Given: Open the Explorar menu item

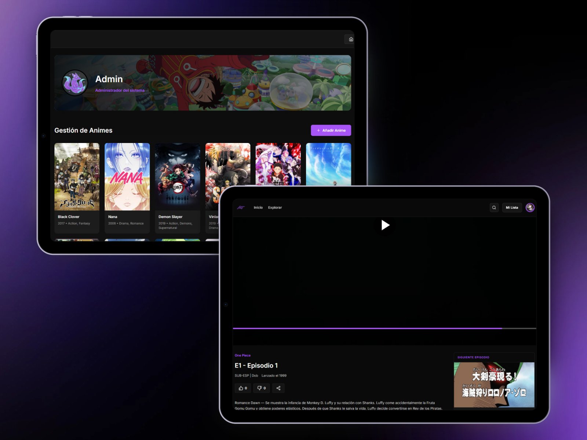Looking at the screenshot, I should click(275, 208).
